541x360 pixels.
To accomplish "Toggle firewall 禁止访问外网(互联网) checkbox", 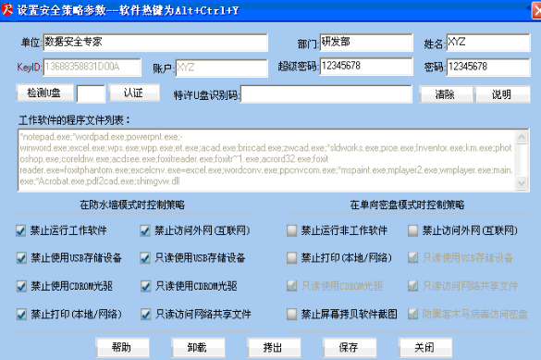I will point(145,230).
